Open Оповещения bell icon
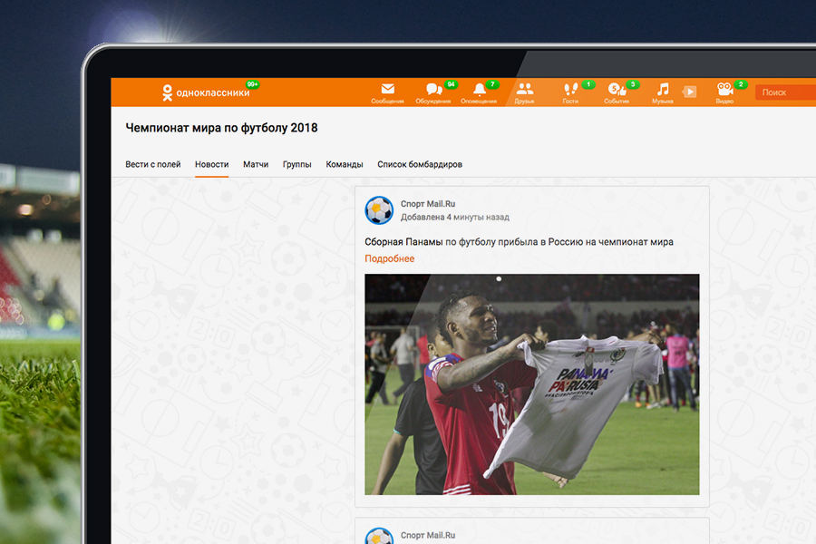The width and height of the screenshot is (816, 544). coord(479,90)
